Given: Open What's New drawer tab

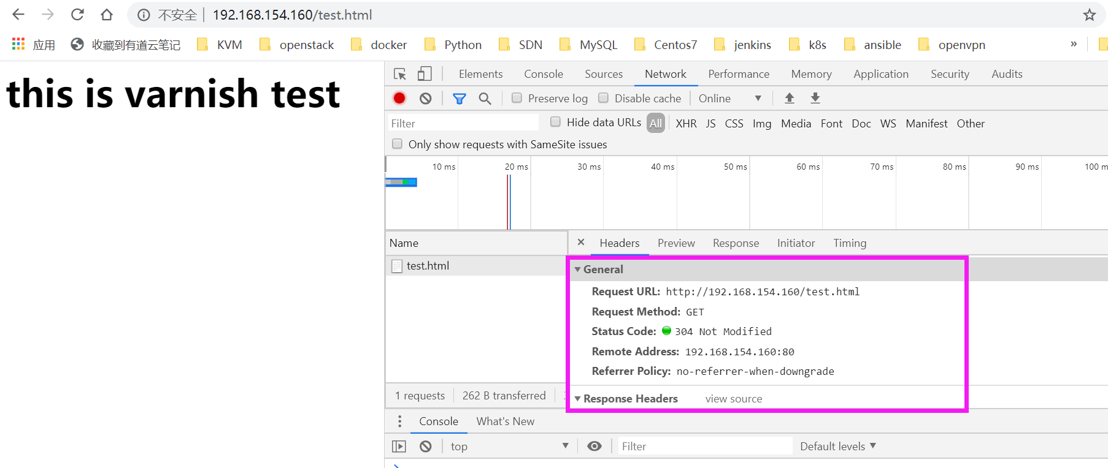Looking at the screenshot, I should [505, 421].
